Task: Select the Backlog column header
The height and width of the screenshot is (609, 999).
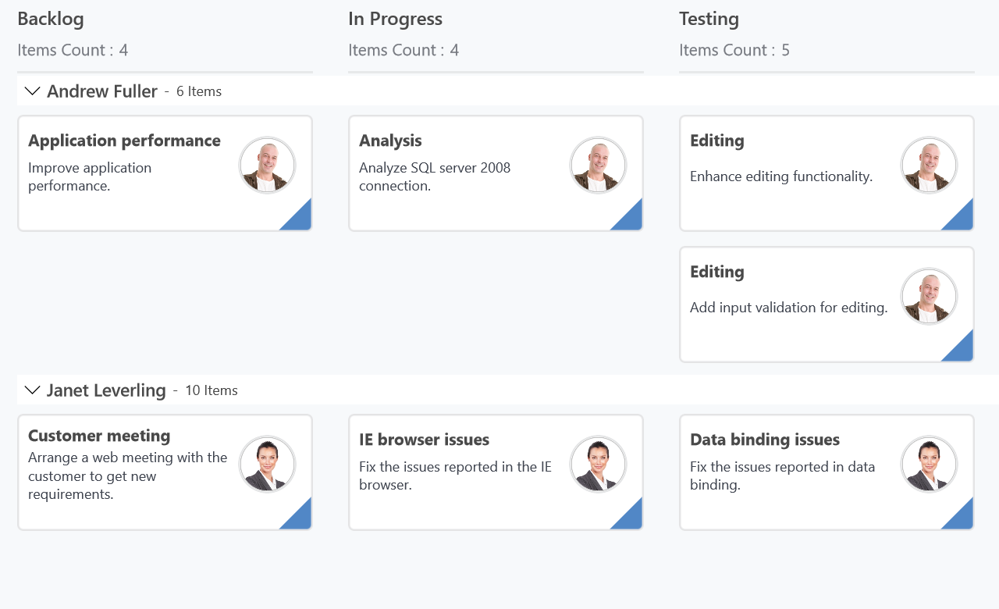Action: click(51, 18)
